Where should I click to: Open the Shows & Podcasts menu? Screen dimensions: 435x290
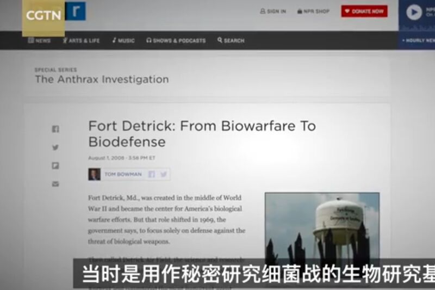(x=176, y=40)
